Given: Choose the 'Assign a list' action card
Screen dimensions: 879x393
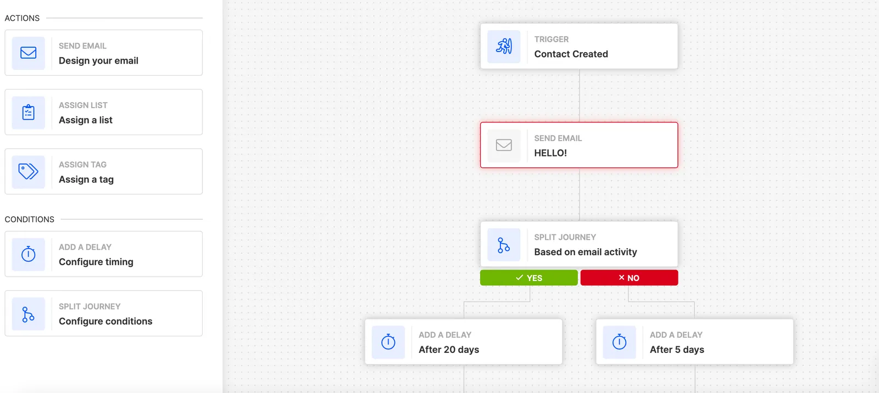Looking at the screenshot, I should click(104, 112).
